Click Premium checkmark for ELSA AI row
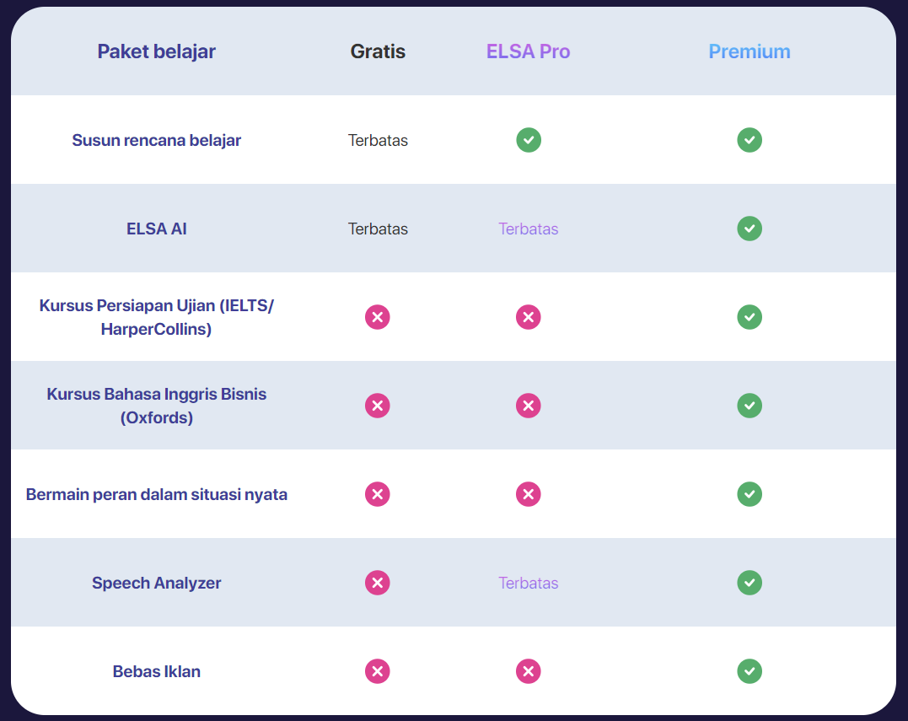The image size is (908, 721). 750,229
